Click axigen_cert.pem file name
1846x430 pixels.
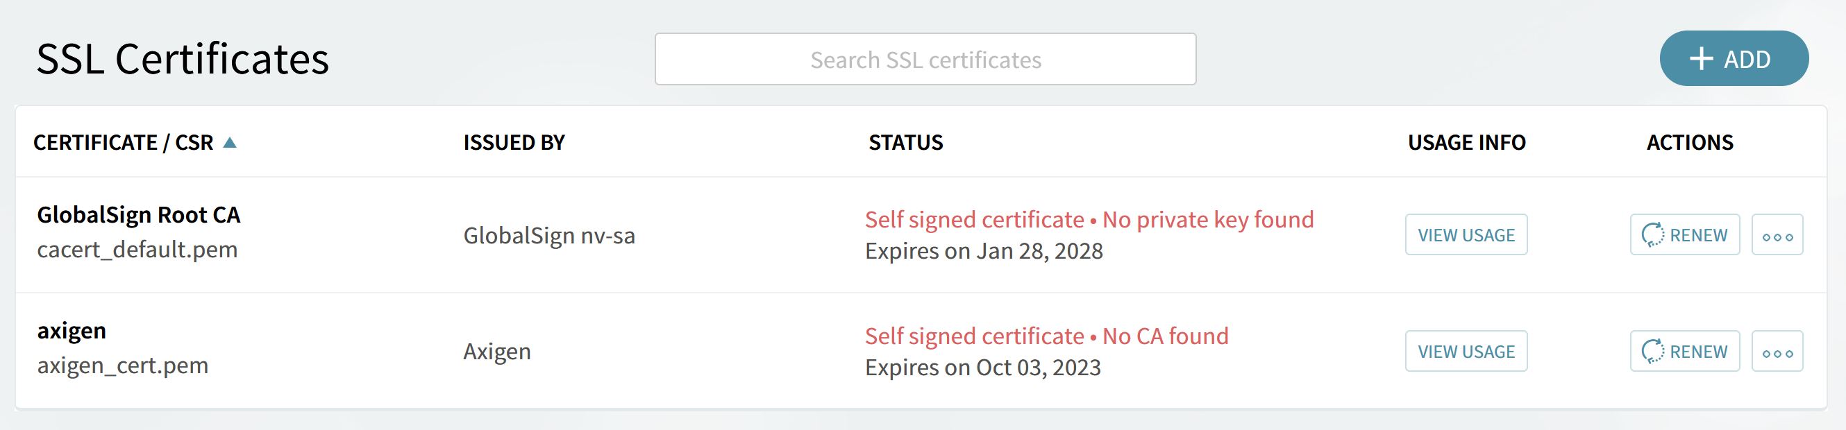tap(123, 365)
